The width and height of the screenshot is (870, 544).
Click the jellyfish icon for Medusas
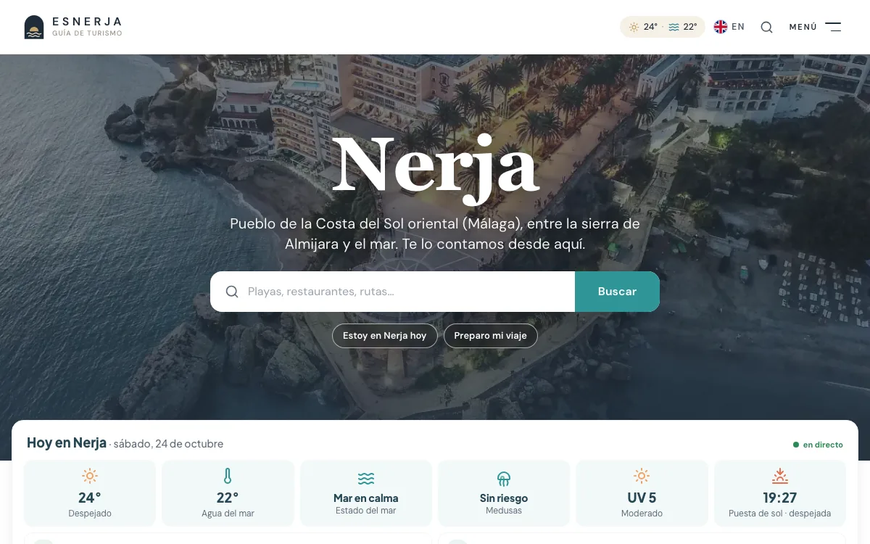(504, 479)
